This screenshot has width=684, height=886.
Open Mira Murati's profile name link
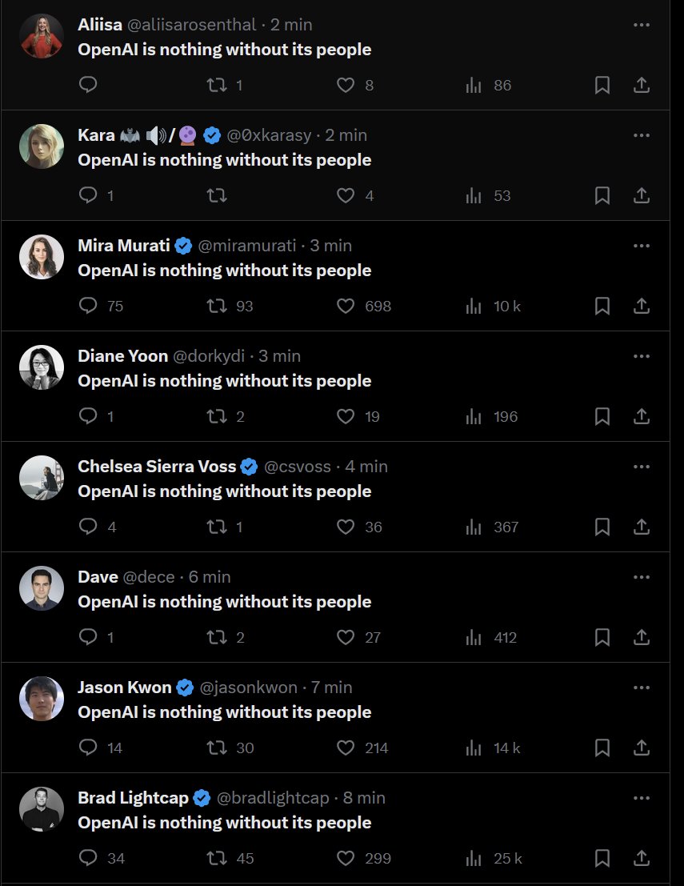tap(126, 246)
